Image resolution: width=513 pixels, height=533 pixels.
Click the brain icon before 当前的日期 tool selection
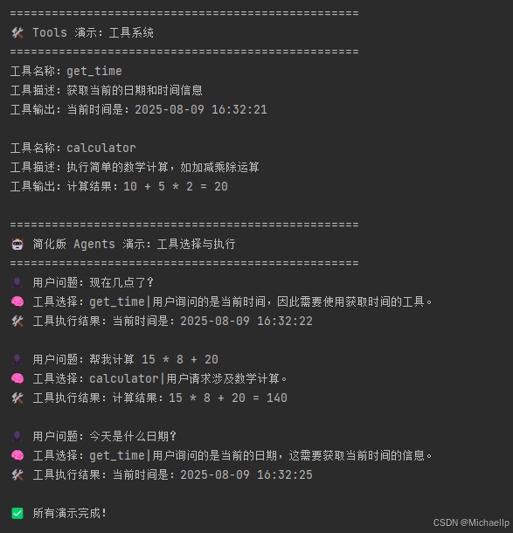pos(17,455)
